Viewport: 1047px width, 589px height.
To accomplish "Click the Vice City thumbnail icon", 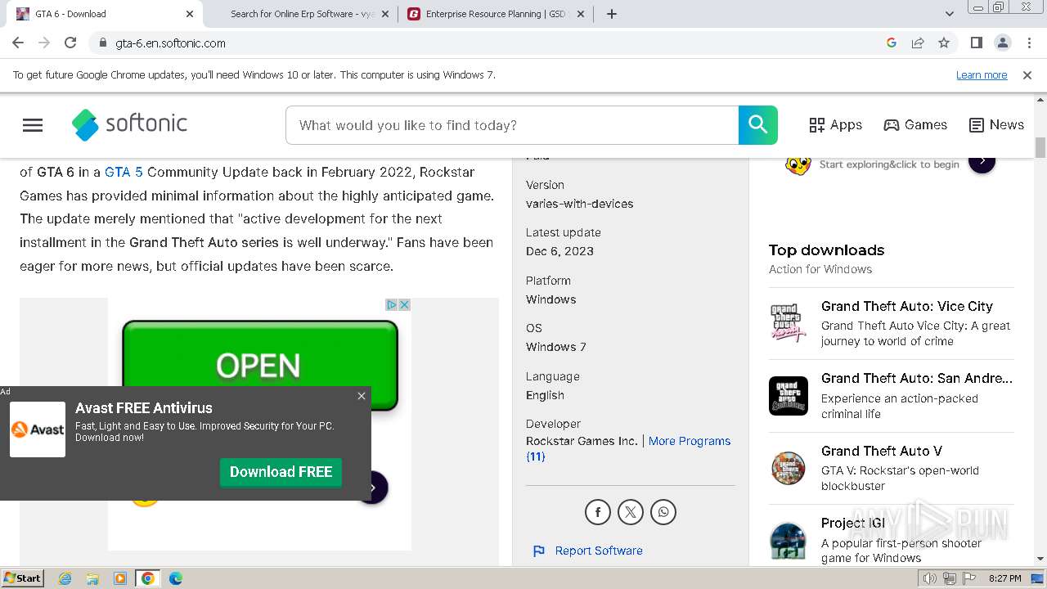I will (789, 323).
